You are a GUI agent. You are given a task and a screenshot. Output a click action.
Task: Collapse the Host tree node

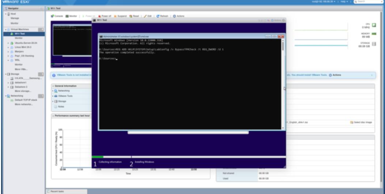tap(5, 14)
